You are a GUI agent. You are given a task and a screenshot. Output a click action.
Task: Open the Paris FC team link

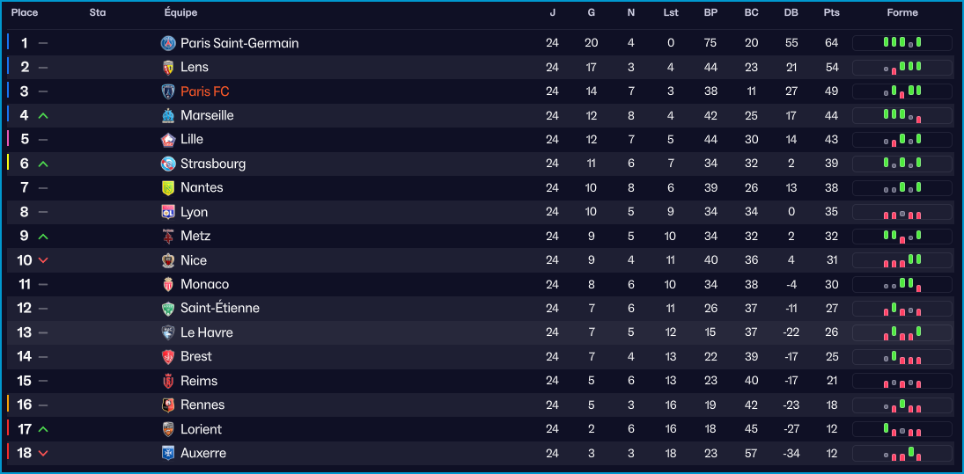204,91
